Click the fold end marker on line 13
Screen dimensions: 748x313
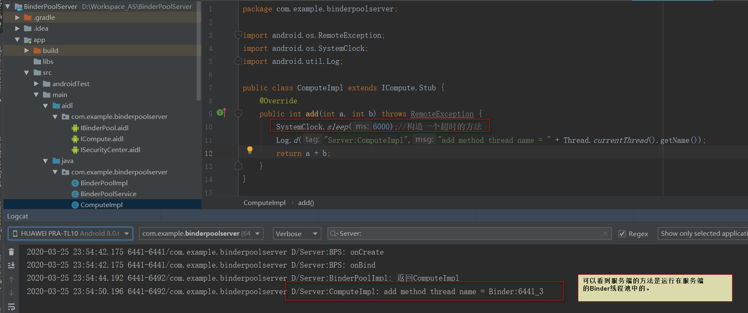[238, 166]
